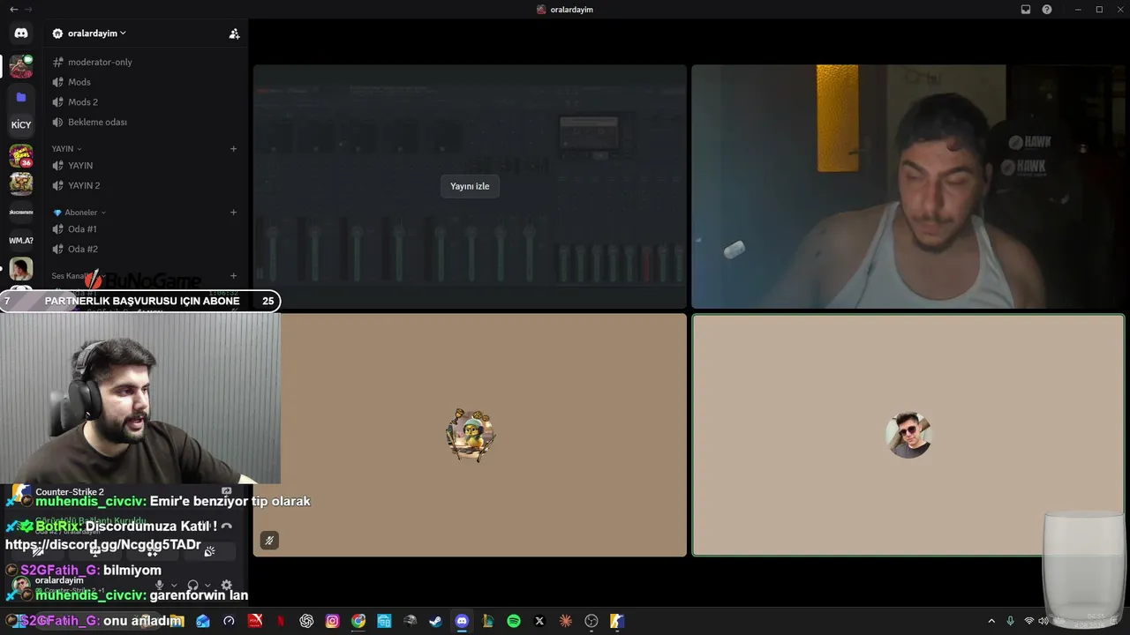Open Counter-Strike 2 from taskbar
This screenshot has width=1130, height=635.
pos(617,621)
